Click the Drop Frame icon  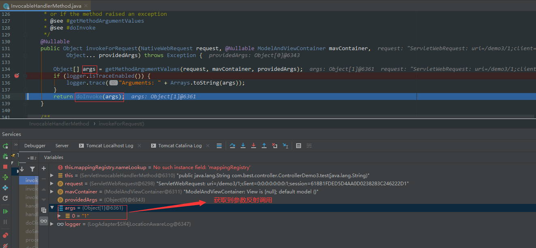point(275,146)
